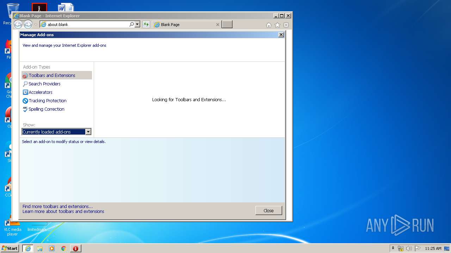Click the about:blank address field

(x=85, y=25)
